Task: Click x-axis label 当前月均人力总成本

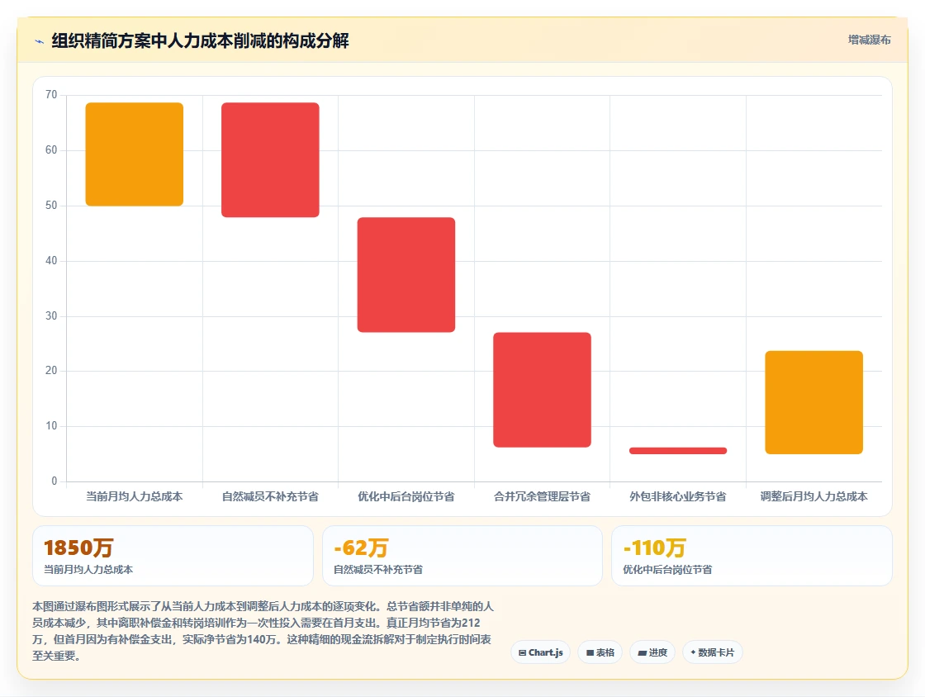Action: click(x=135, y=496)
